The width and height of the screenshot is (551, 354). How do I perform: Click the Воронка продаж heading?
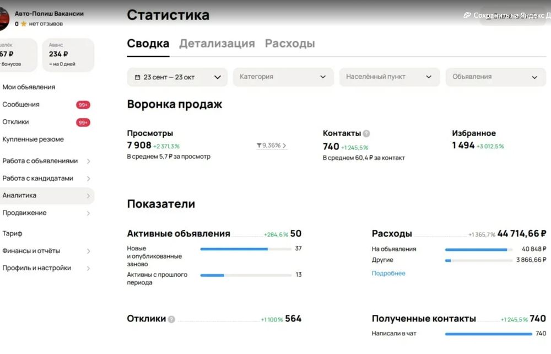(x=175, y=104)
